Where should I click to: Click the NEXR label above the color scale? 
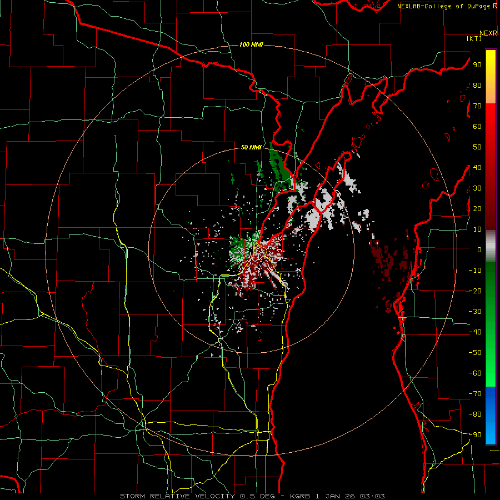click(x=488, y=33)
